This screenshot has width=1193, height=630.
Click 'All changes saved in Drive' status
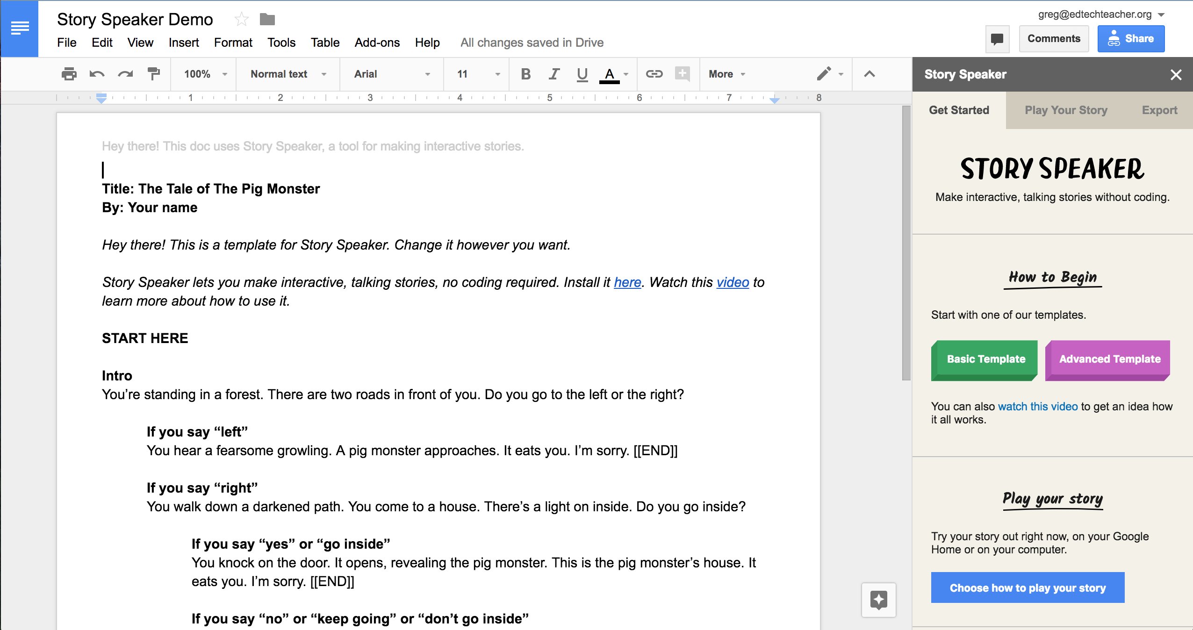tap(532, 43)
